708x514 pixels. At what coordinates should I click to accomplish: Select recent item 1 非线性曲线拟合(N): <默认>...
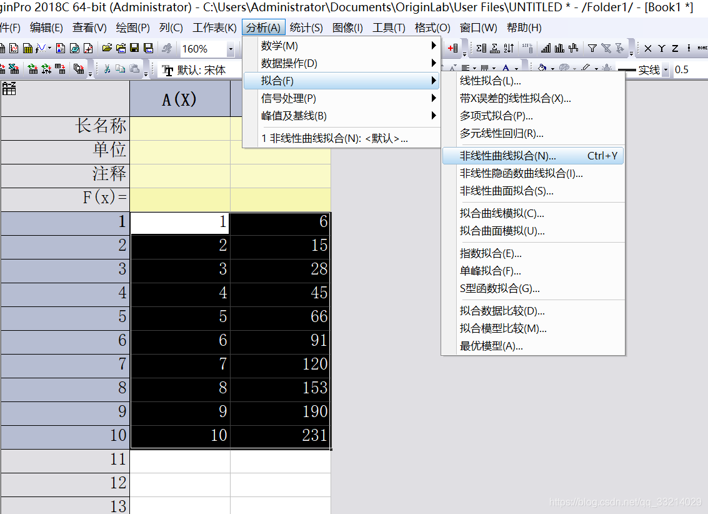coord(341,138)
